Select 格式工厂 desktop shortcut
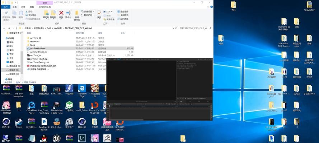 click(x=69, y=123)
